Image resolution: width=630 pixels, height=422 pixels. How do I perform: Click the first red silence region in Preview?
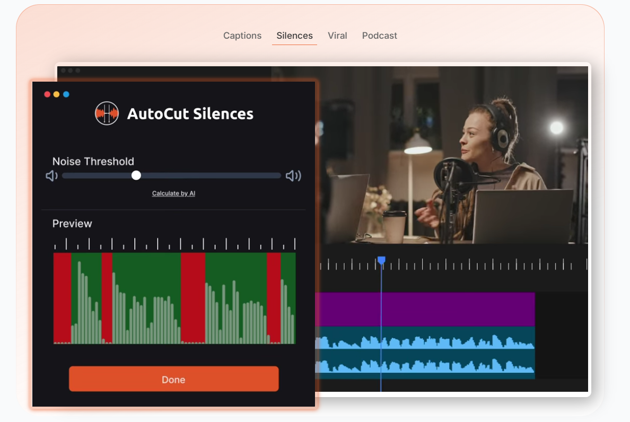pyautogui.click(x=62, y=297)
